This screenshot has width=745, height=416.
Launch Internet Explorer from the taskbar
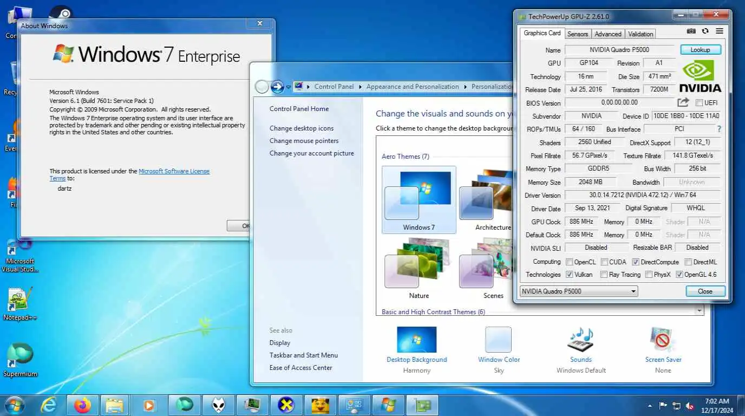tap(49, 405)
